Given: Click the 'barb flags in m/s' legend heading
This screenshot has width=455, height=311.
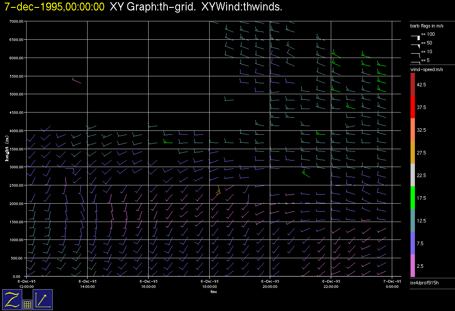Looking at the screenshot, I should tap(426, 26).
